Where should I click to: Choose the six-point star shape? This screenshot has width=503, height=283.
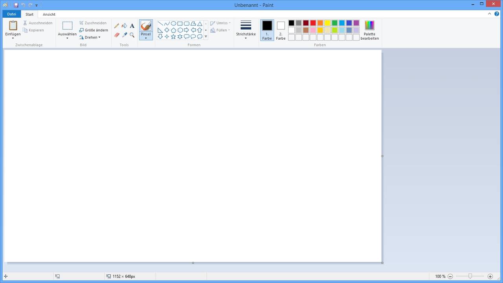pos(180,37)
